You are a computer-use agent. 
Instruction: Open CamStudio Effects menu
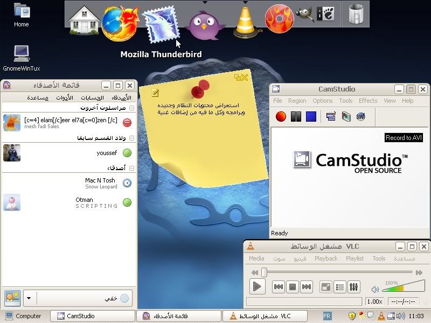[368, 101]
